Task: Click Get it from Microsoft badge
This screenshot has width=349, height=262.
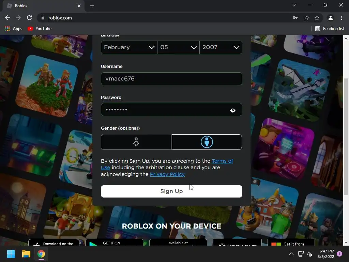Action: click(x=291, y=243)
